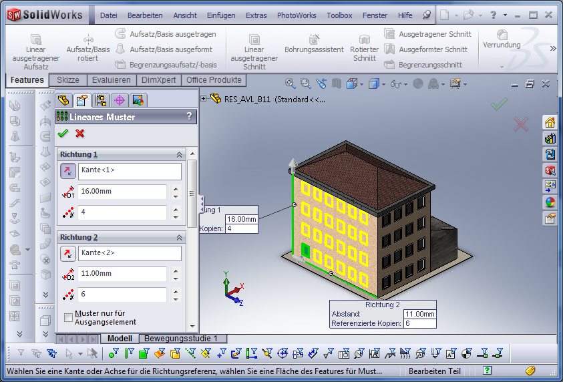Click the help question mark in Lineares Muster

pyautogui.click(x=189, y=116)
